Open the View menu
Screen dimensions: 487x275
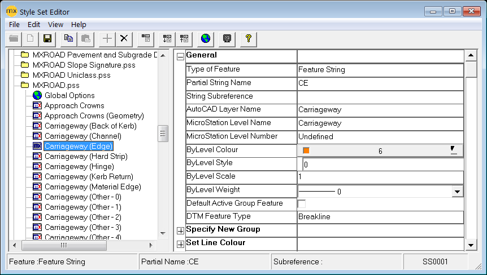tap(55, 24)
